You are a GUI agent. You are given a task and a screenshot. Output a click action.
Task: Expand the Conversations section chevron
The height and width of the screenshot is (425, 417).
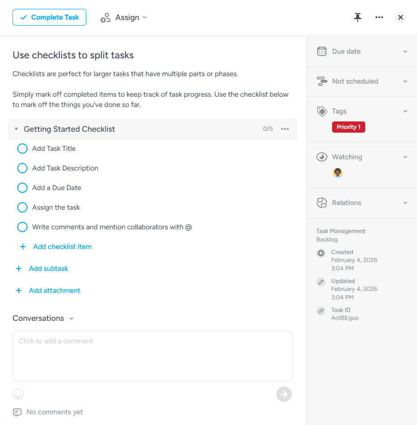pyautogui.click(x=71, y=319)
